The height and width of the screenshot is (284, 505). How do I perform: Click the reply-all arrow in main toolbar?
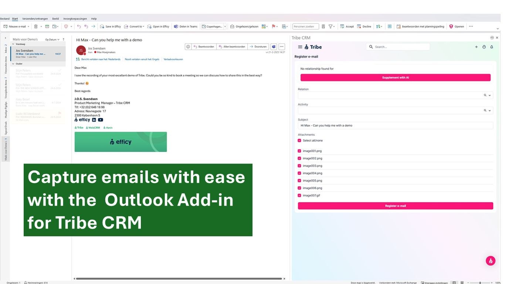86,27
